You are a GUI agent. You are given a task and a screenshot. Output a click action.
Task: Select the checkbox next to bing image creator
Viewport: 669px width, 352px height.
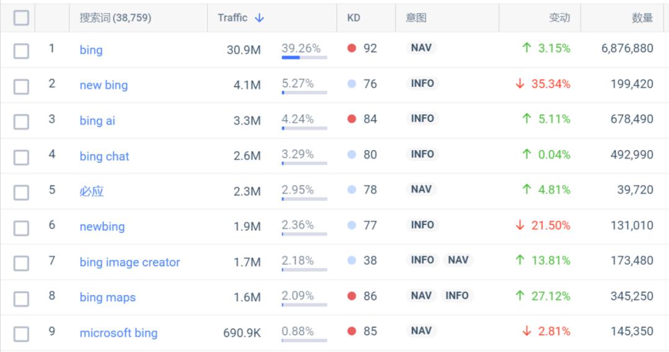21,263
